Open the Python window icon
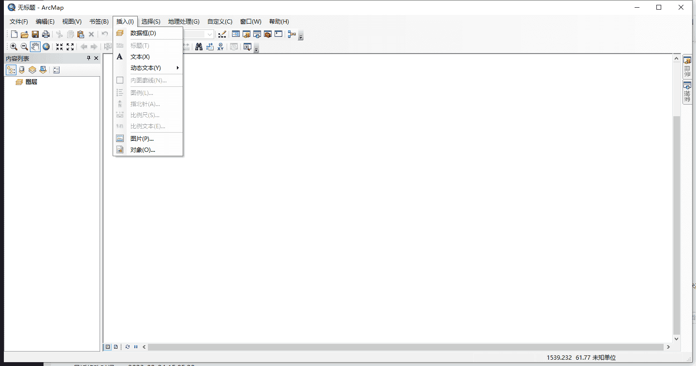The width and height of the screenshot is (696, 366). coord(278,34)
